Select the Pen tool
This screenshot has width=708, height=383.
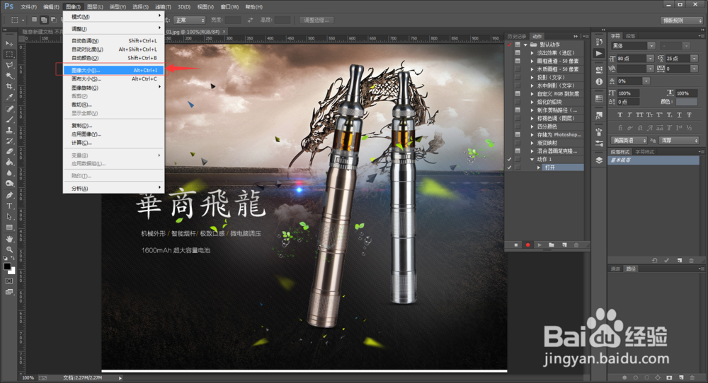click(9, 195)
